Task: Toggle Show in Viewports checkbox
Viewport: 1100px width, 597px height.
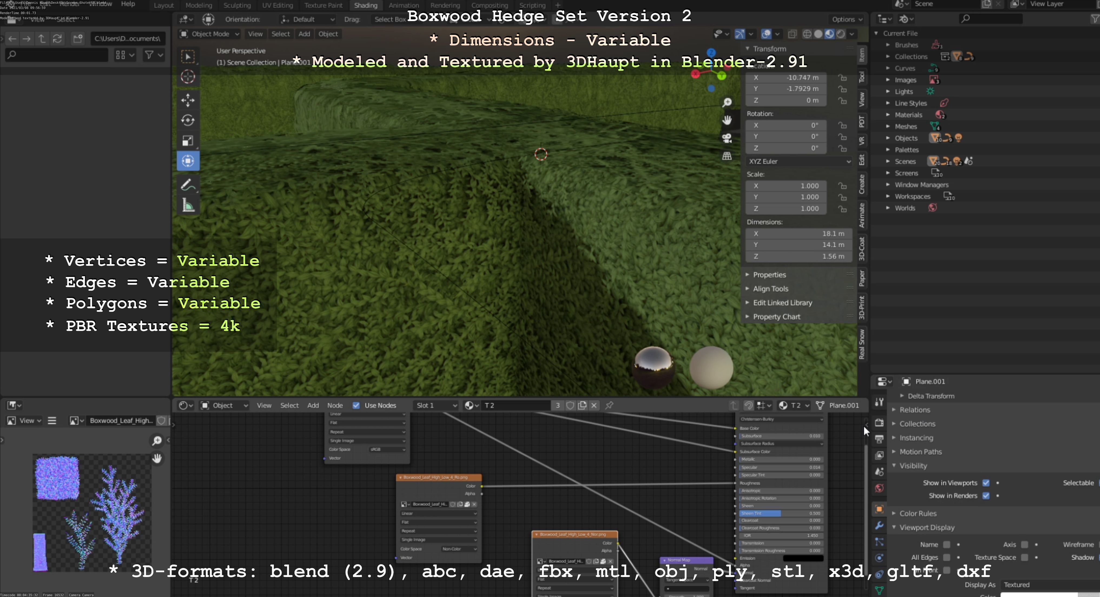Action: click(986, 483)
